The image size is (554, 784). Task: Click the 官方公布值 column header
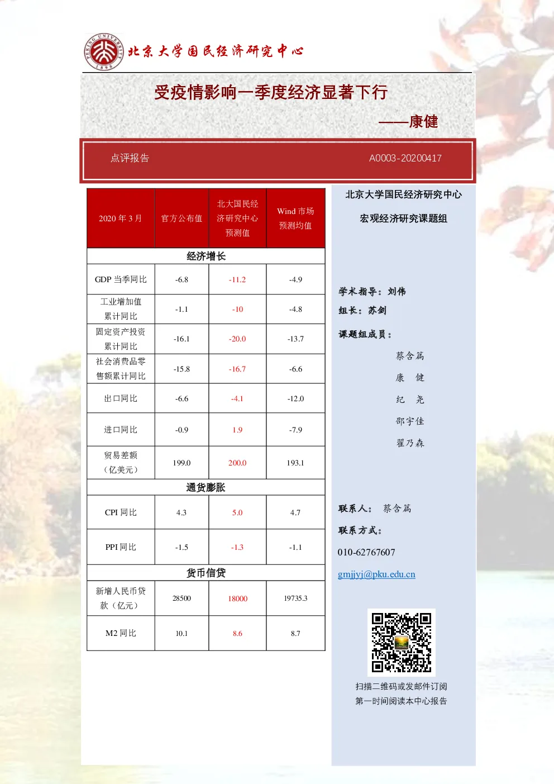tap(182, 218)
